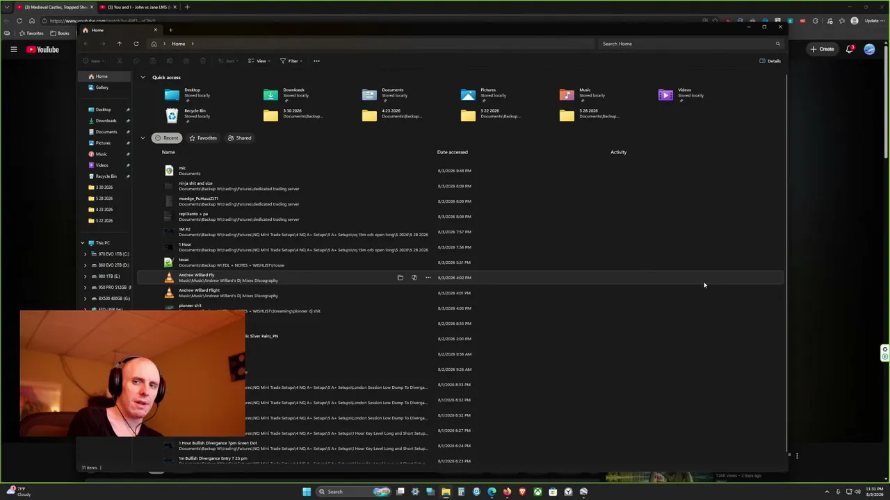The height and width of the screenshot is (500, 890).
Task: Expand the 950 PRO 512GB drive node
Action: 85,287
